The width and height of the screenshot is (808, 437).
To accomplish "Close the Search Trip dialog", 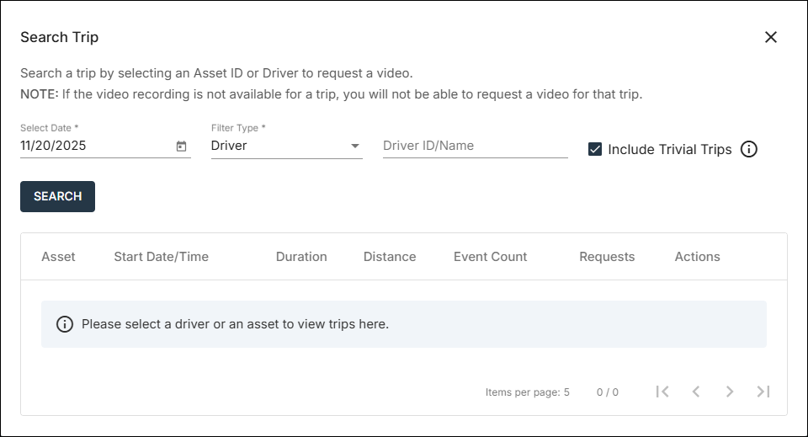I will pos(771,37).
